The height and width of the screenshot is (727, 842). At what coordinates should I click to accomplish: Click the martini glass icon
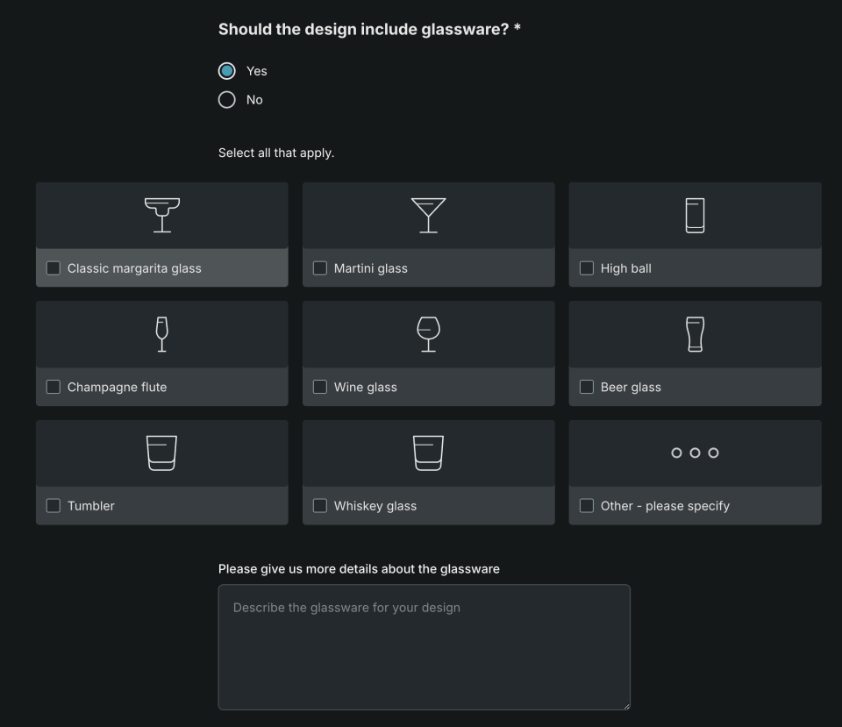[x=428, y=215]
